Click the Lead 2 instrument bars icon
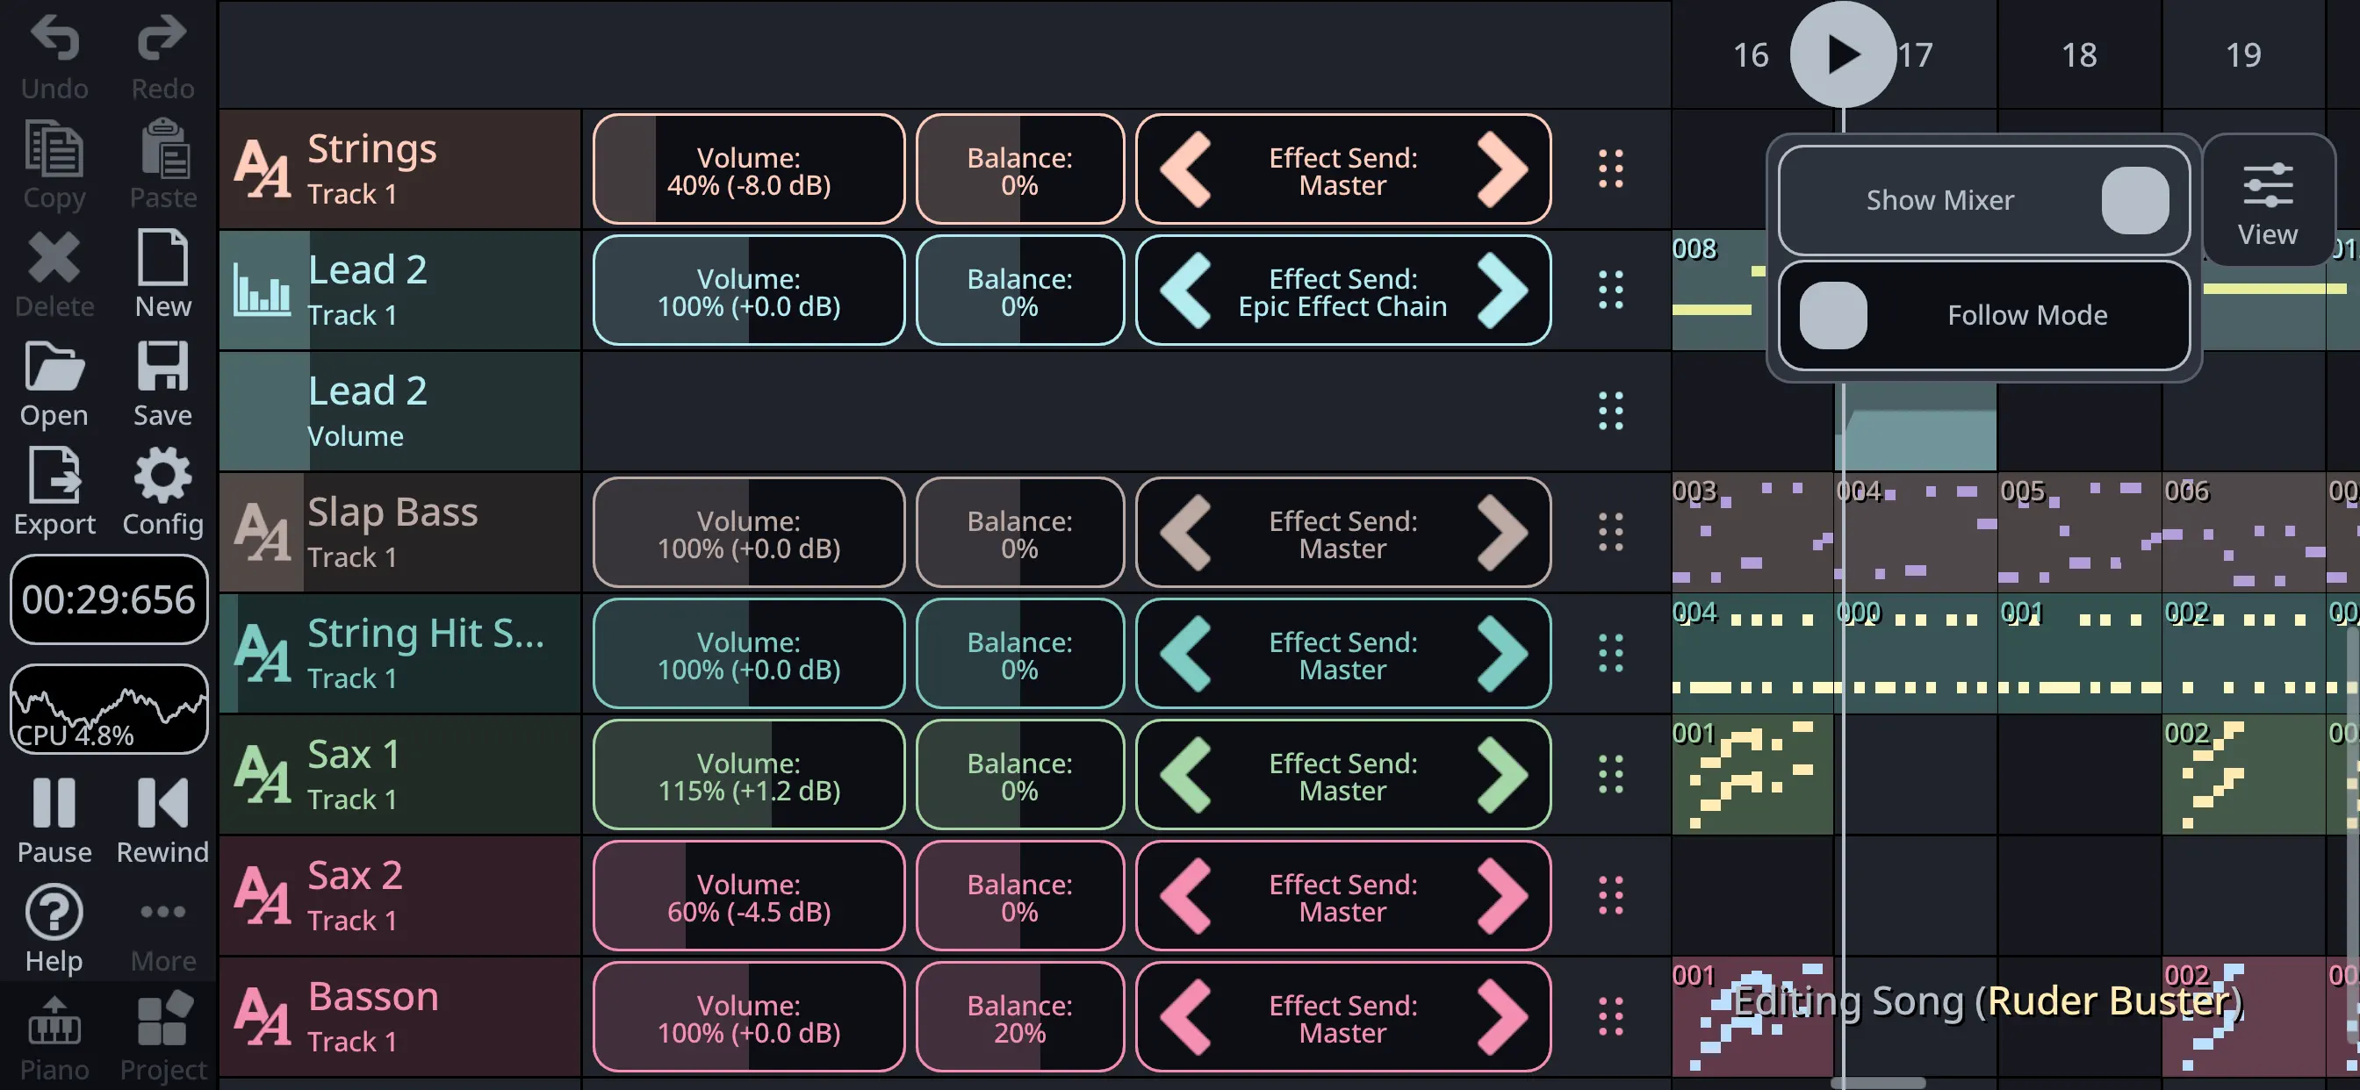Screen dimensions: 2360x1090 point(262,290)
